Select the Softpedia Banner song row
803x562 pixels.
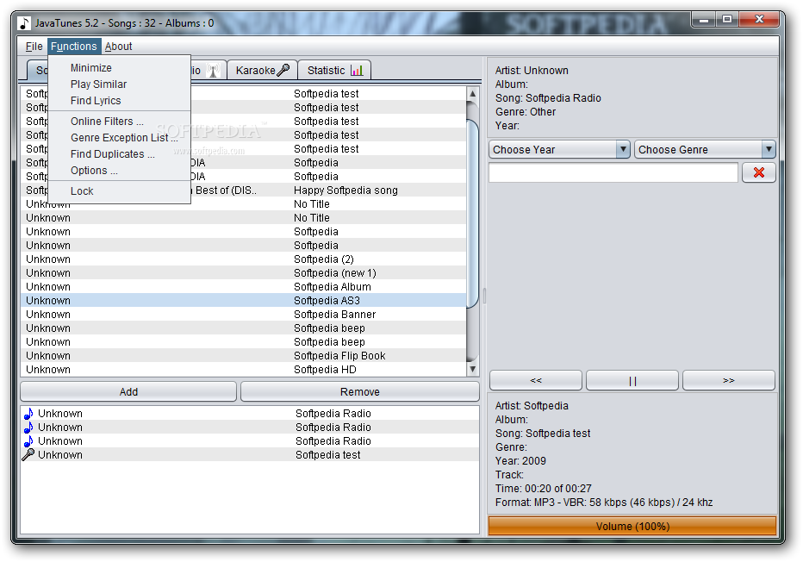[x=244, y=315]
